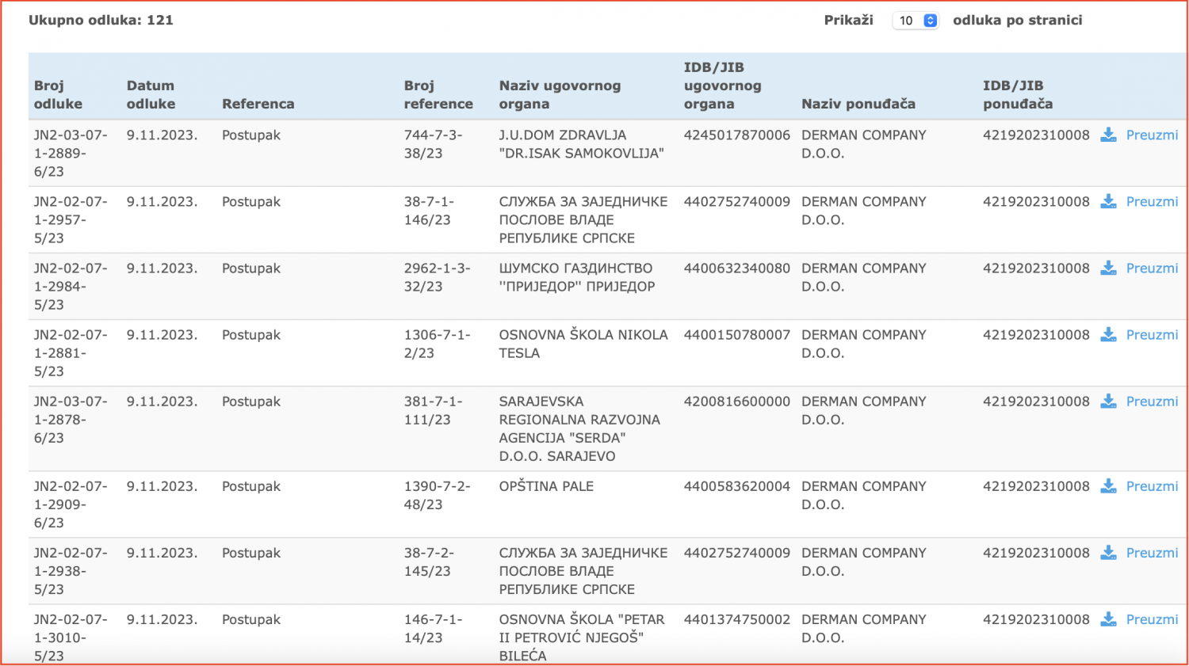The width and height of the screenshot is (1189, 666).
Task: Click decision number JN2-02-07-1-3010-5/23
Action: (71, 637)
